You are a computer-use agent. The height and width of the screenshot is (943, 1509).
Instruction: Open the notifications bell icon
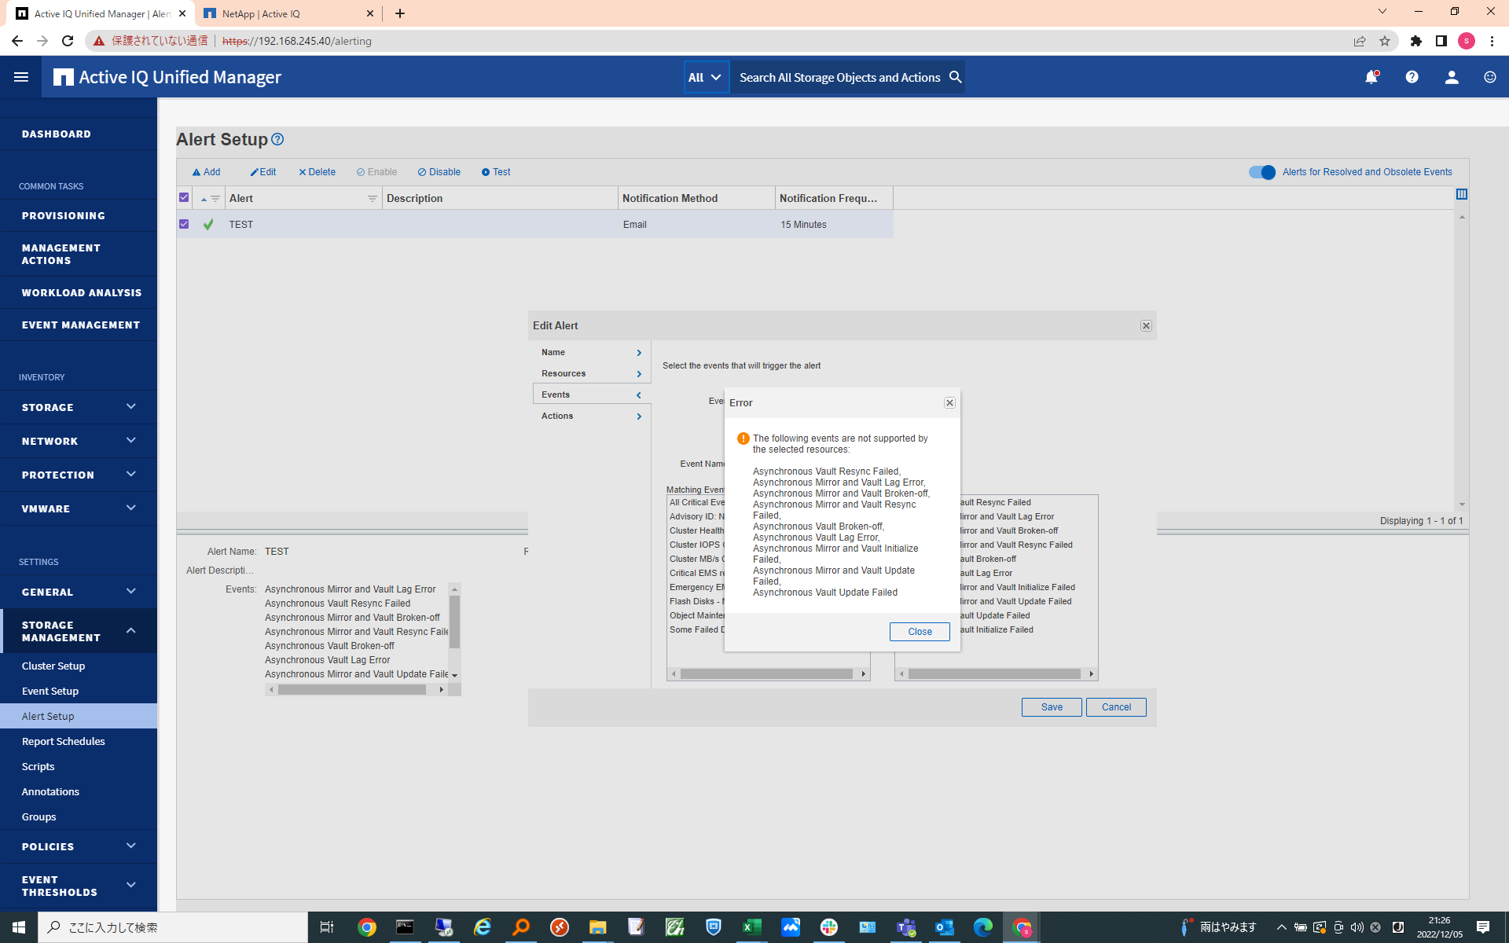click(1371, 77)
